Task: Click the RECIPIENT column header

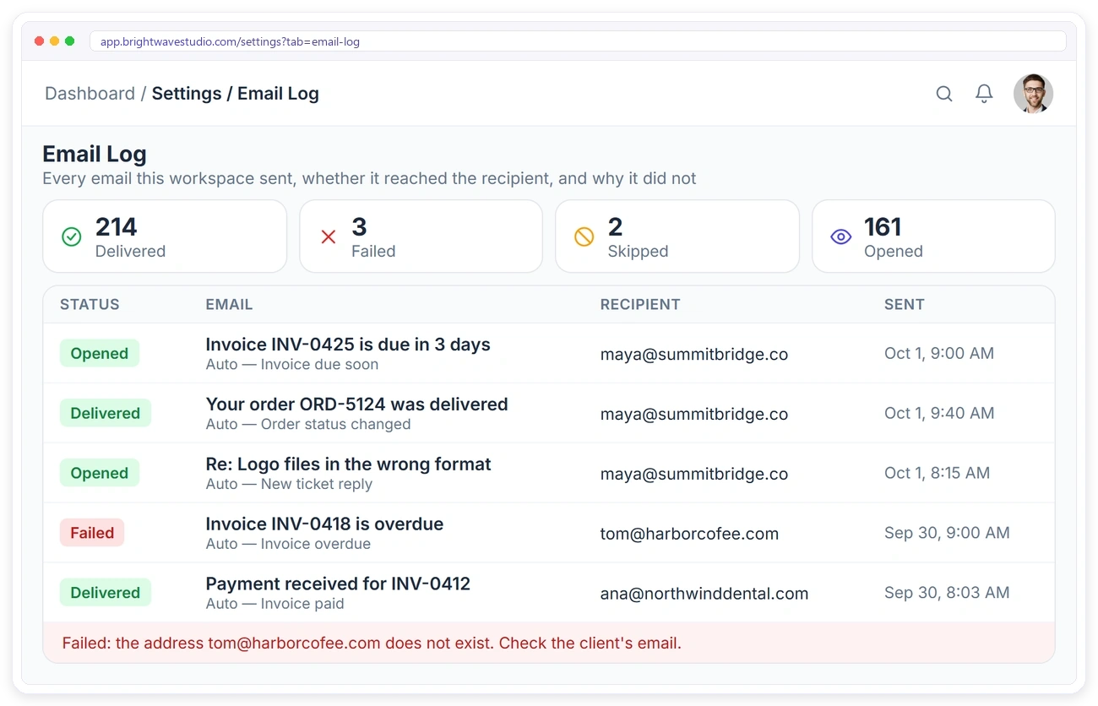Action: click(x=640, y=305)
